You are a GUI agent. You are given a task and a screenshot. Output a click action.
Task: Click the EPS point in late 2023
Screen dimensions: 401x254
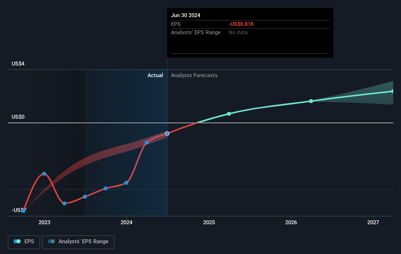(106, 189)
